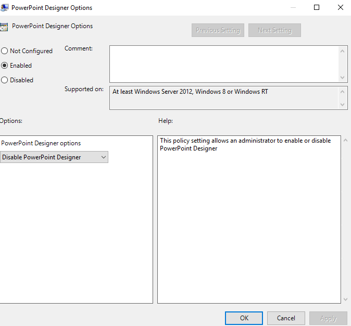Click the 'Comment:' label

pos(78,48)
